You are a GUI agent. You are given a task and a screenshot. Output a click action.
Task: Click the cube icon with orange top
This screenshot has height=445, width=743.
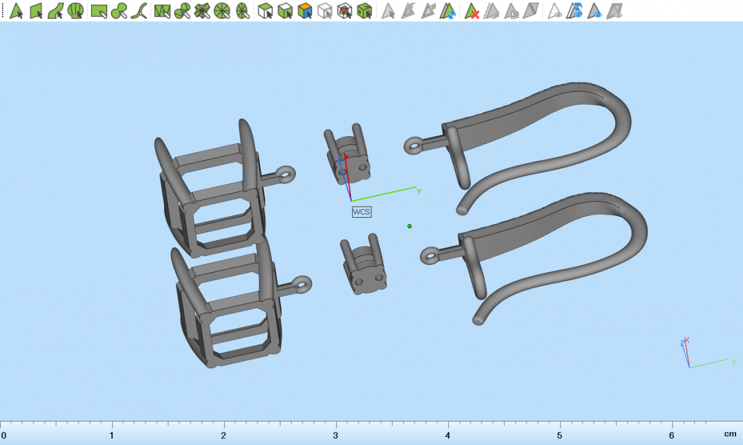[305, 11]
